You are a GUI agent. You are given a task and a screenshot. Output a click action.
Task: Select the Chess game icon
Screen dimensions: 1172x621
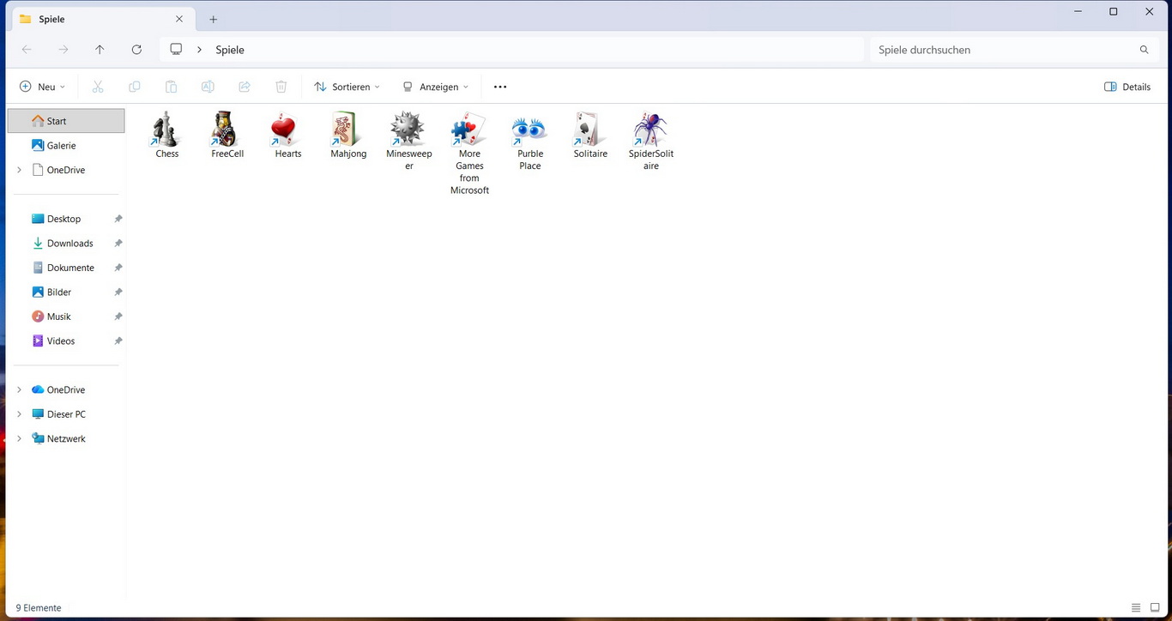point(166,130)
